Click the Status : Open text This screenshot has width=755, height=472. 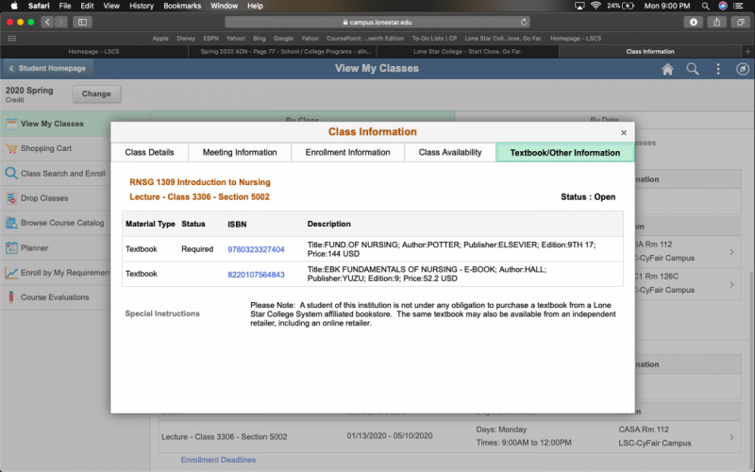pyautogui.click(x=588, y=197)
